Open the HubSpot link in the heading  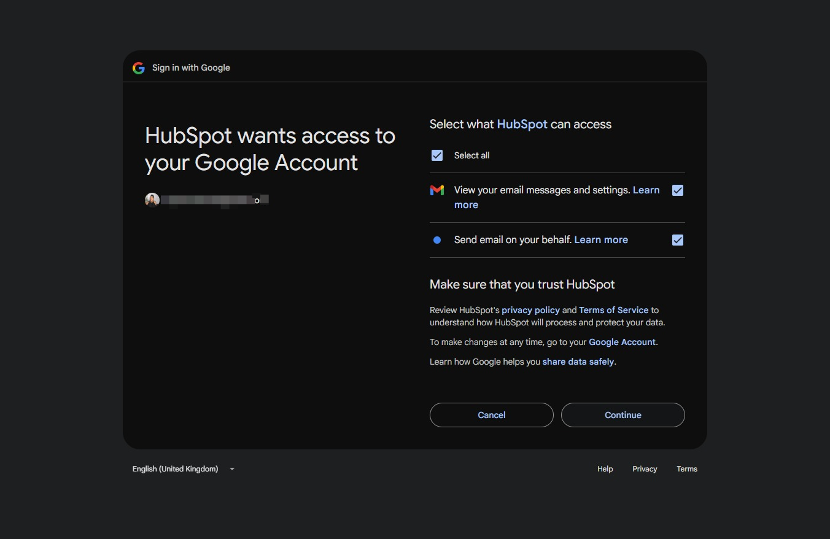(x=522, y=124)
